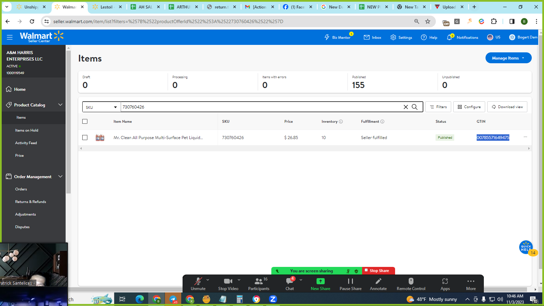The height and width of the screenshot is (306, 544).
Task: Open the Zoom Annotate tool
Action: pos(378,284)
